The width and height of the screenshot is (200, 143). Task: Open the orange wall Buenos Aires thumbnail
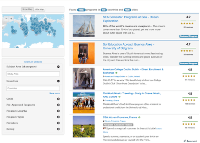84,53
